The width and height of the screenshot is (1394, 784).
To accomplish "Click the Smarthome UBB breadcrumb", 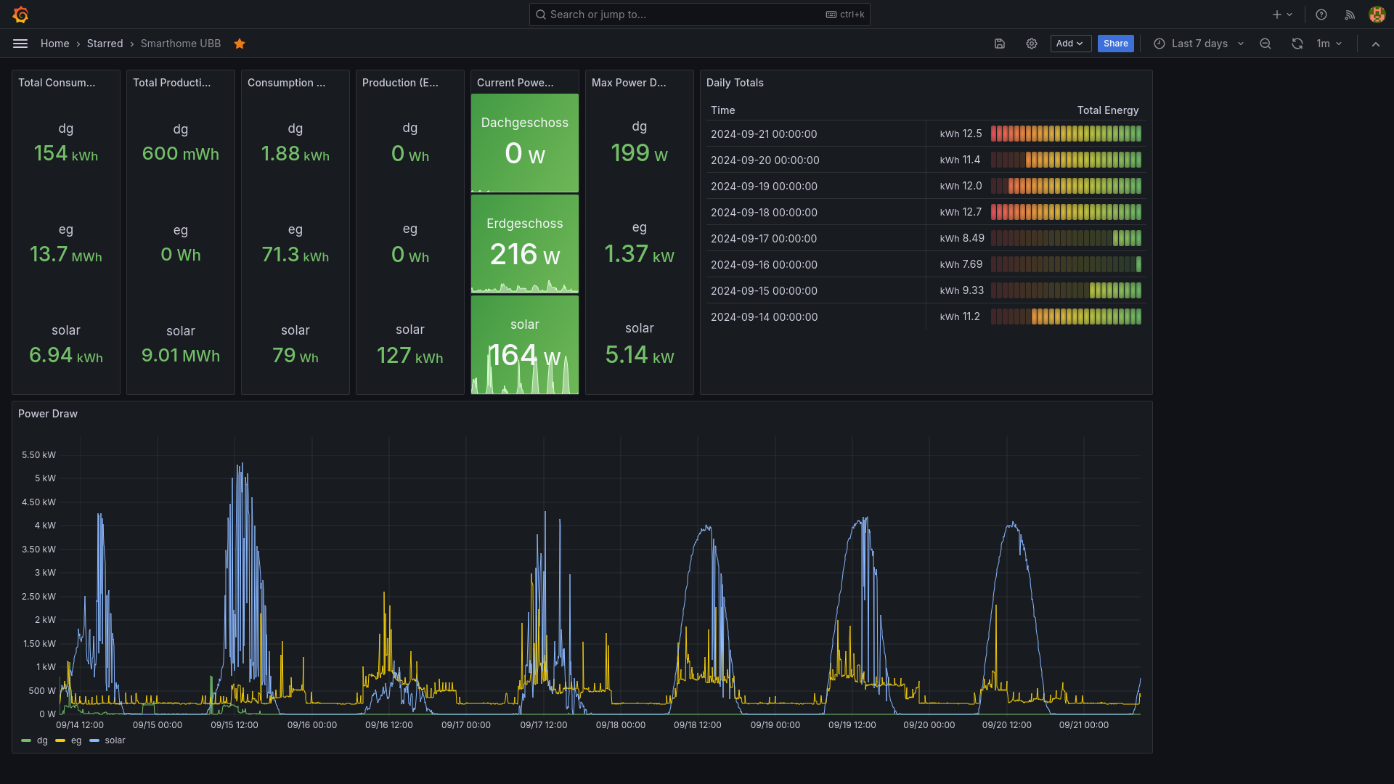I will tap(181, 44).
